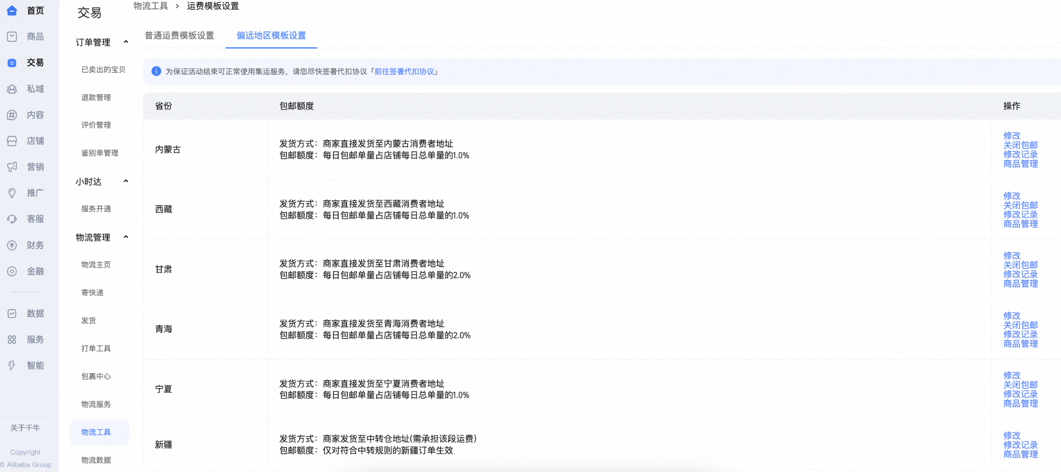The width and height of the screenshot is (1061, 472).
Task: Open the 店铺 shop icon
Action: coord(12,141)
